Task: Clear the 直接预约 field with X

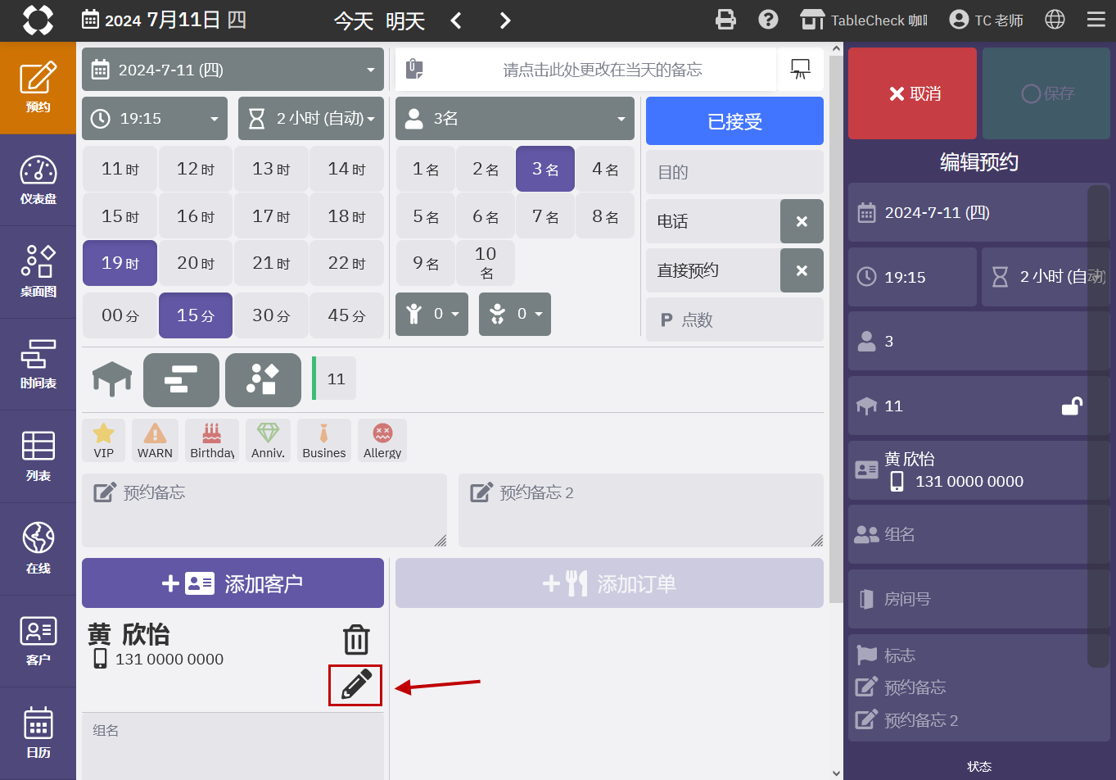Action: [x=802, y=270]
